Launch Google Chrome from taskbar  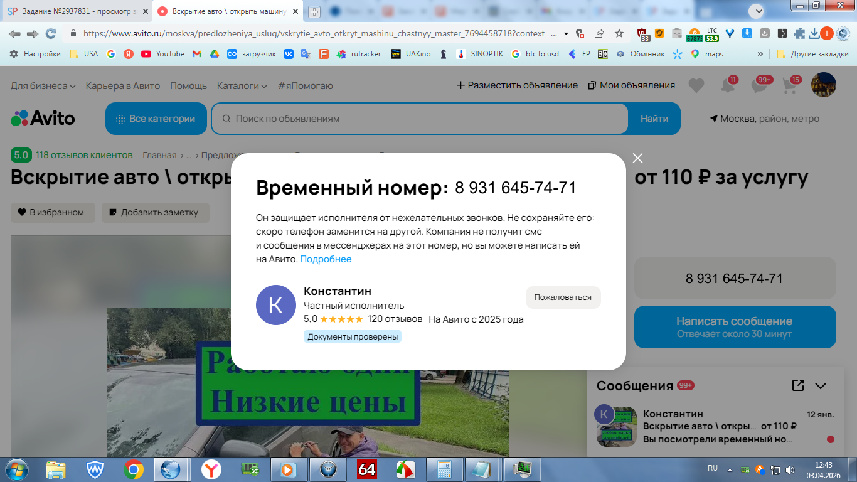point(133,469)
